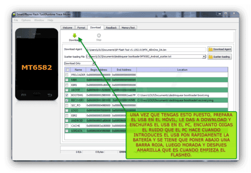Screen dimensions: 251x173
Task: Toggle the select-all checkbox in table header
Action: pos(67,70)
